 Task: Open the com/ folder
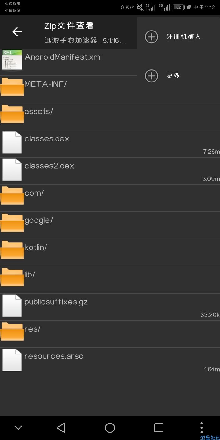pos(110,198)
